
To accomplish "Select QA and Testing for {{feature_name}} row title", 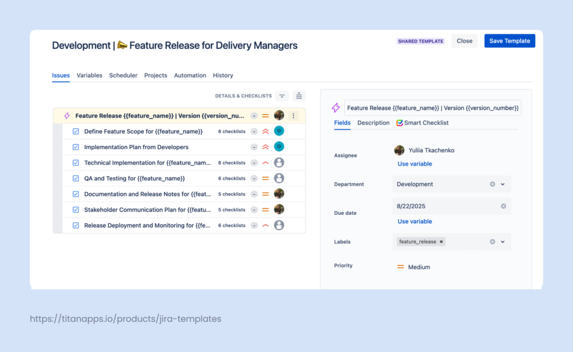I will 134,179.
